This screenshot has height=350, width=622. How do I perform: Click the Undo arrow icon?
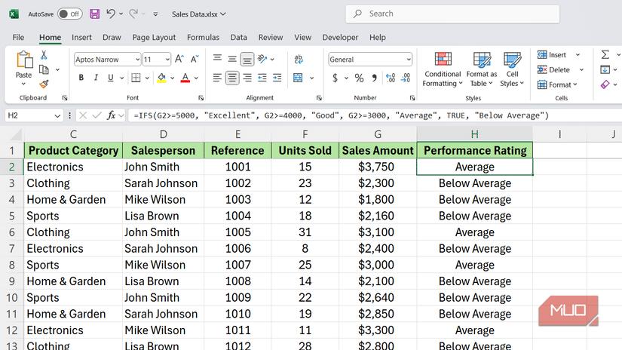[x=111, y=14]
